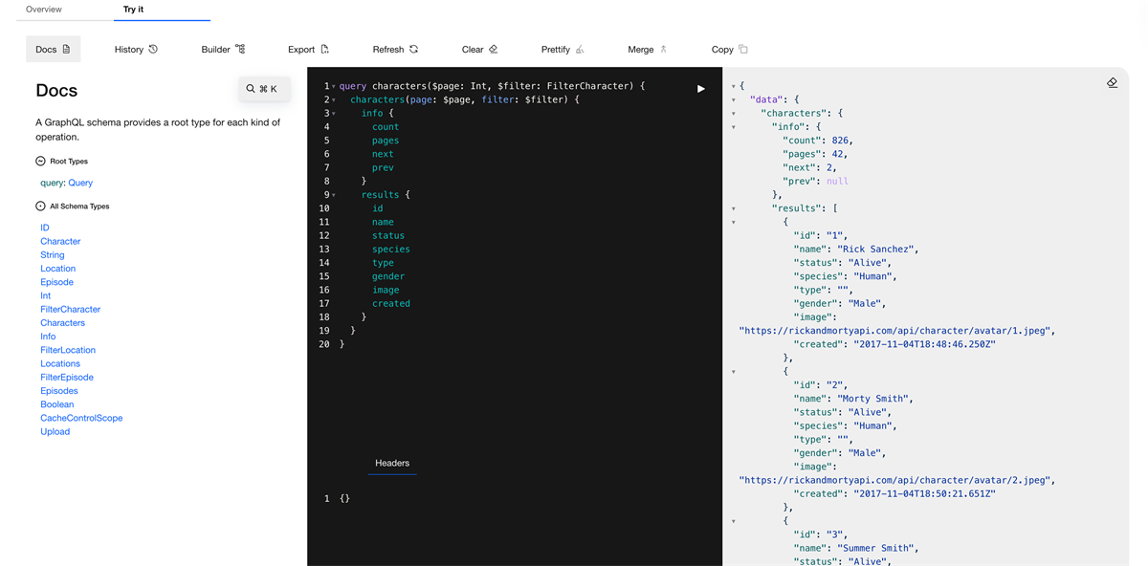Open the FilterEpisode schema type
1148x566 pixels.
[x=67, y=378]
